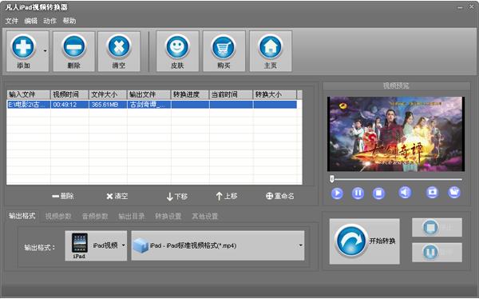
Task: Take a snapshot with the camera icon
Action: (432, 193)
